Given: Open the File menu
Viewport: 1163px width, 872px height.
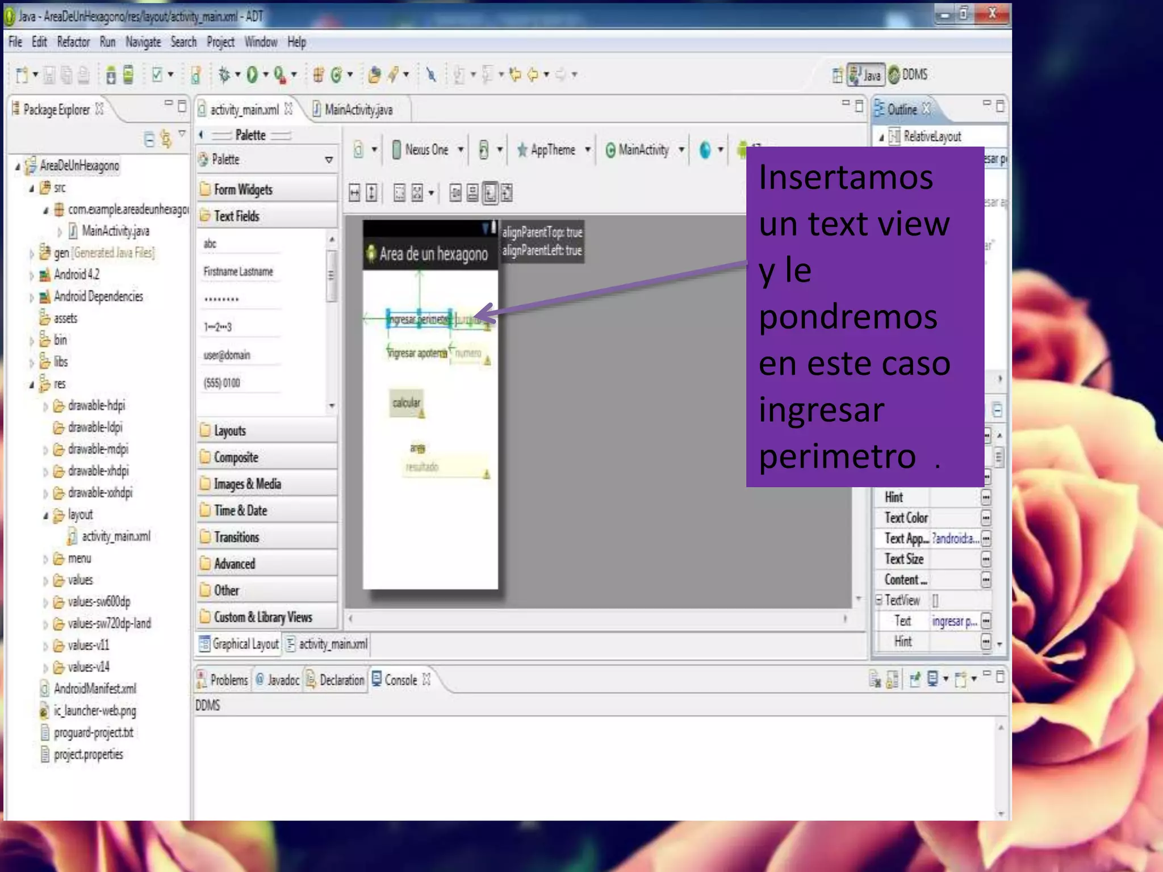Looking at the screenshot, I should 15,42.
